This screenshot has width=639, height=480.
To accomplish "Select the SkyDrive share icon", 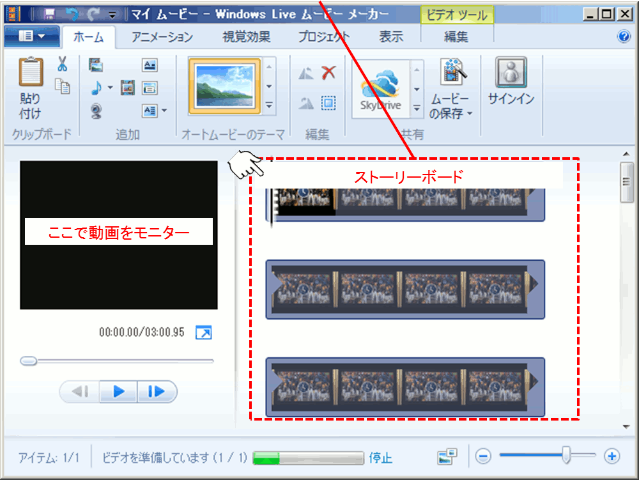I will [x=380, y=89].
